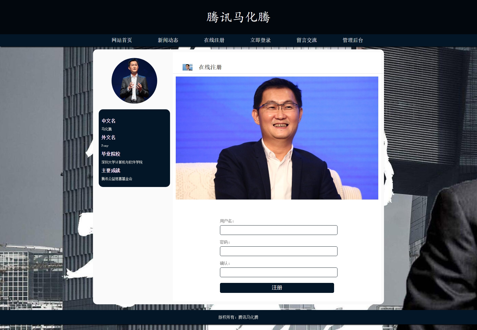Image resolution: width=477 pixels, height=330 pixels.
Task: Click the 腾讯马化腾 site title
Action: pyautogui.click(x=238, y=17)
